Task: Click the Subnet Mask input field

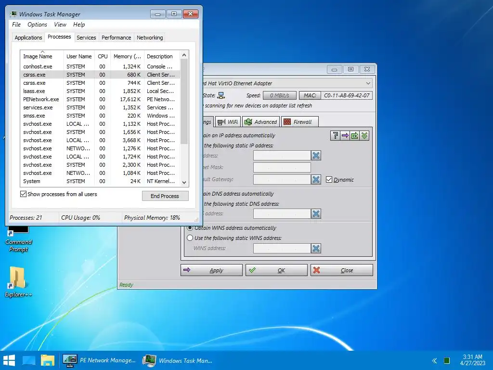Action: tap(282, 167)
